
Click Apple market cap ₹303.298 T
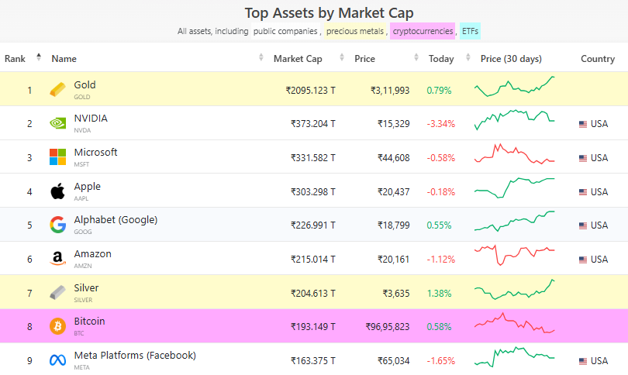click(312, 192)
